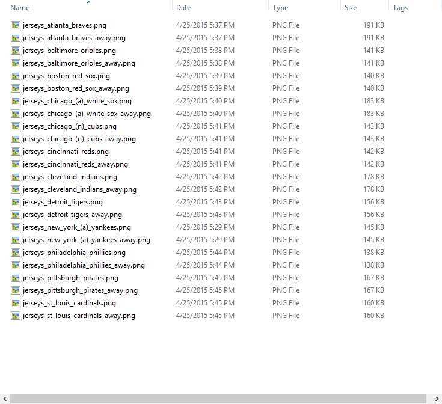Click the image icon beside jerseys_cincinnati_reds.png
The image size is (442, 404).
click(16, 151)
